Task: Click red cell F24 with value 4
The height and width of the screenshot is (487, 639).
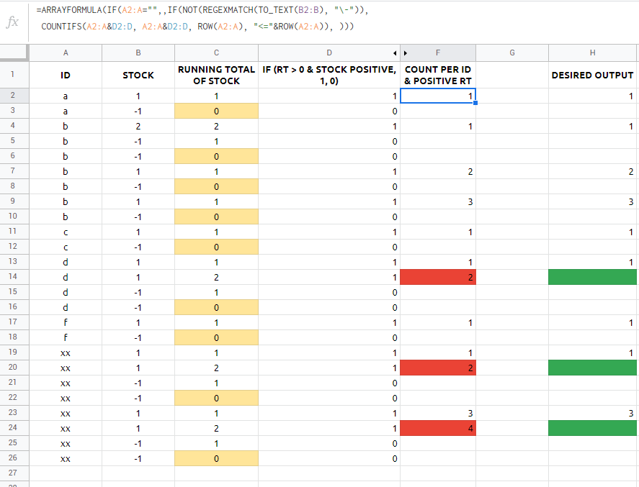Action: 438,428
